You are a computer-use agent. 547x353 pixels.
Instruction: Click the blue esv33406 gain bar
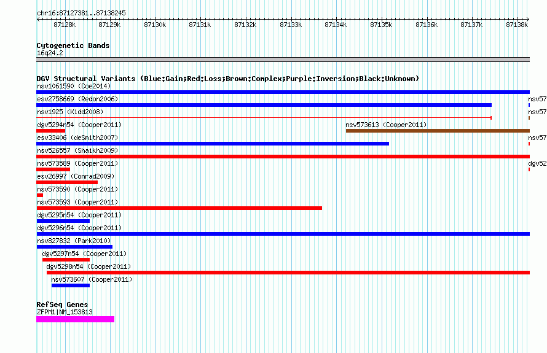click(x=213, y=144)
